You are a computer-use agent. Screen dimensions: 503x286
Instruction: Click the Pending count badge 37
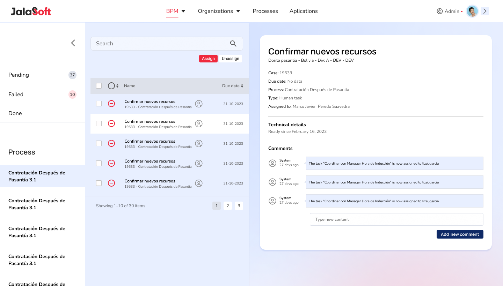[72, 75]
